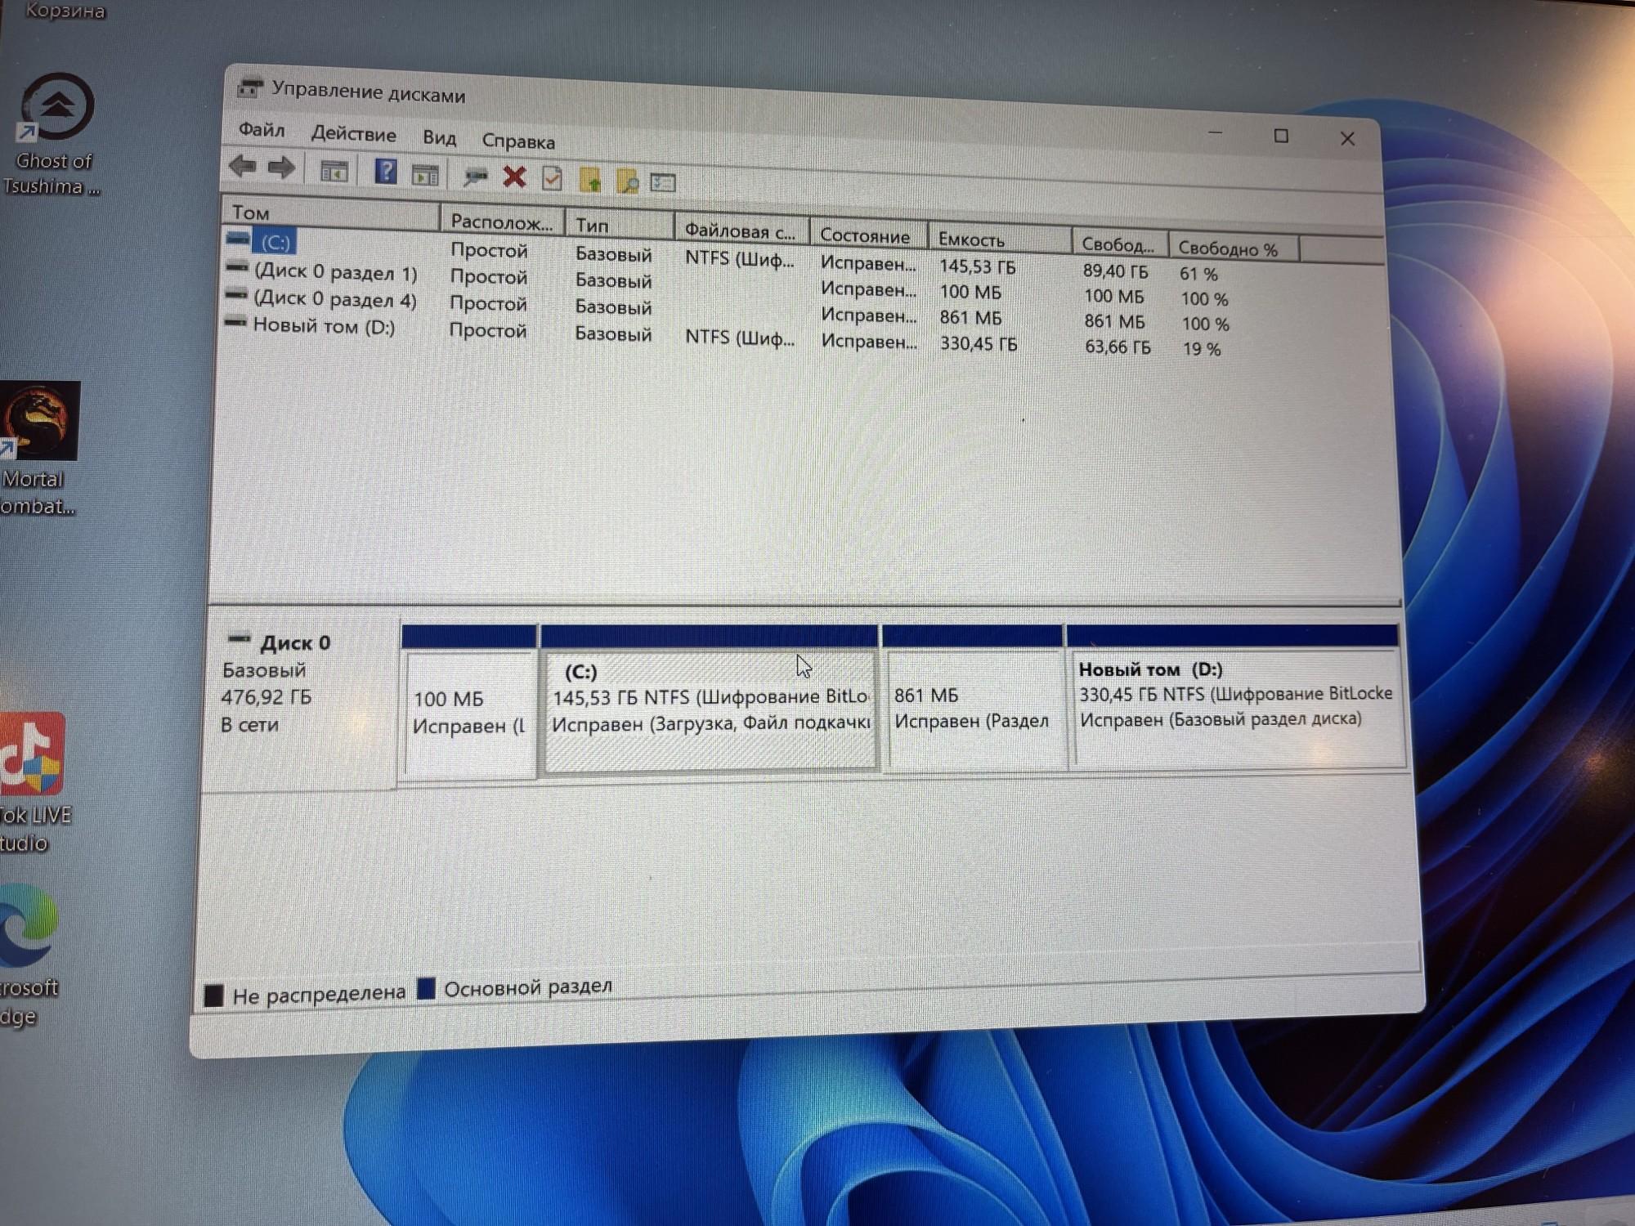The width and height of the screenshot is (1635, 1226).
Task: Open the Вид menu
Action: point(439,137)
